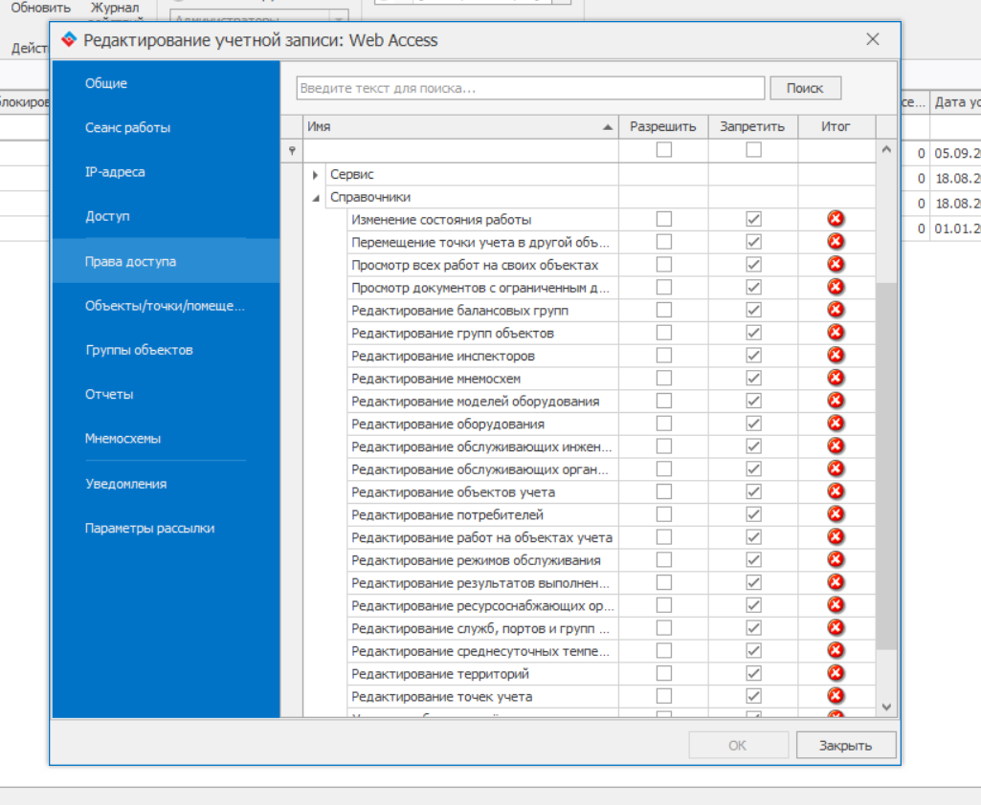The height and width of the screenshot is (805, 981).
Task: Click the filter row pin icon
Action: (292, 151)
